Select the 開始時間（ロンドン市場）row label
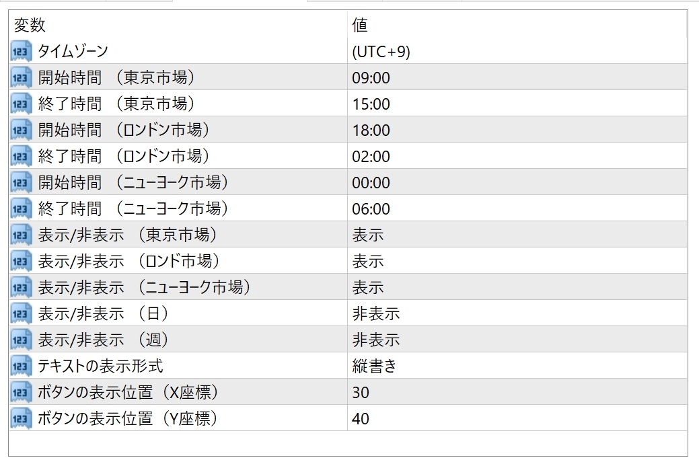 [124, 130]
